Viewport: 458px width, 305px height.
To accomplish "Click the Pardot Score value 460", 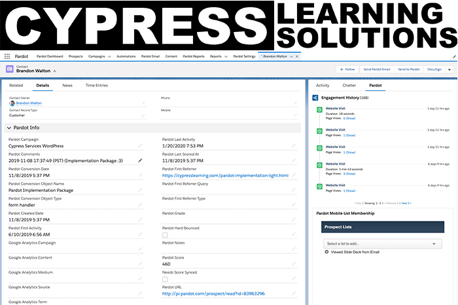I will click(166, 264).
